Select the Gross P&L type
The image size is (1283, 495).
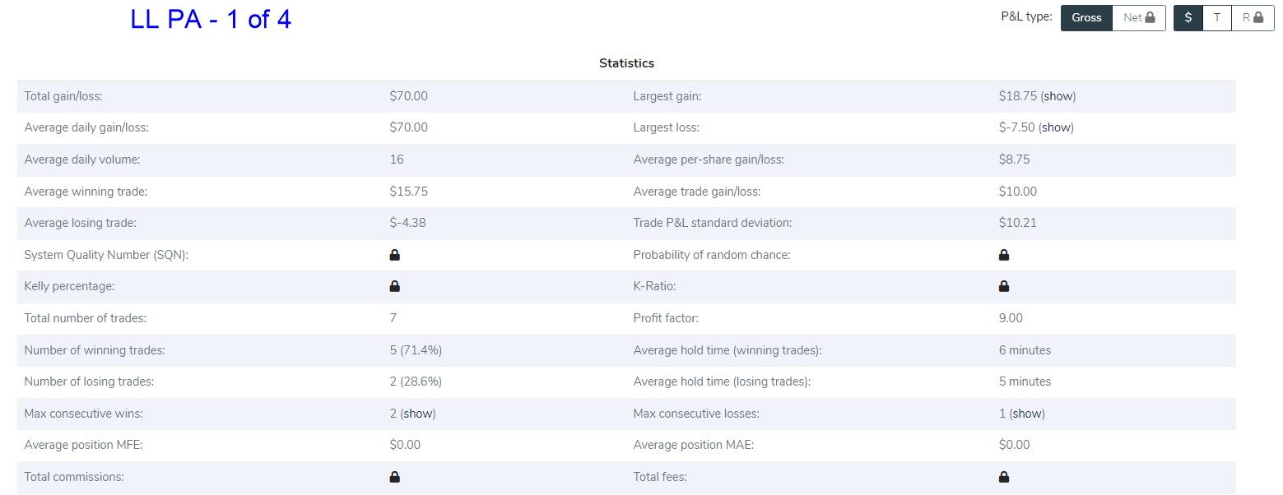[1086, 17]
